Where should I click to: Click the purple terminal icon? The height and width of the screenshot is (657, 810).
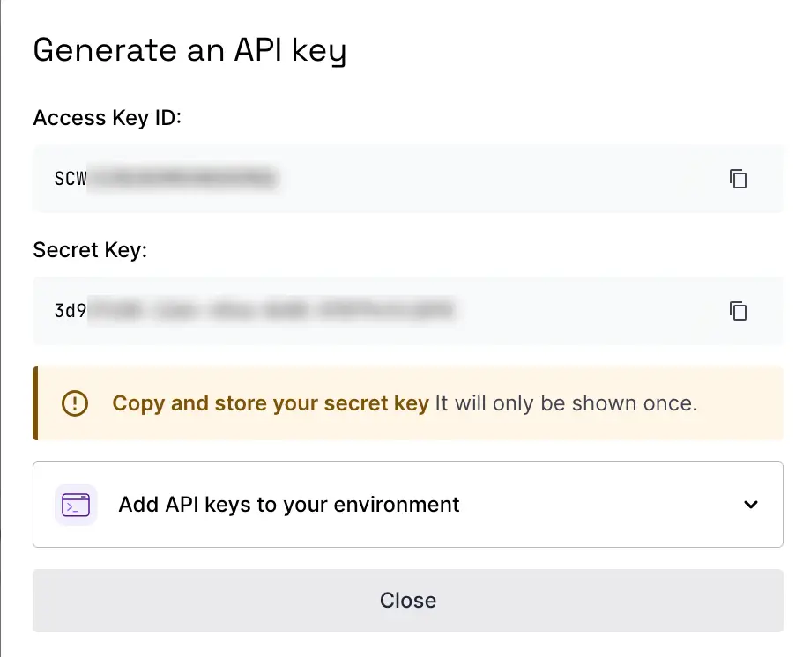(x=76, y=505)
